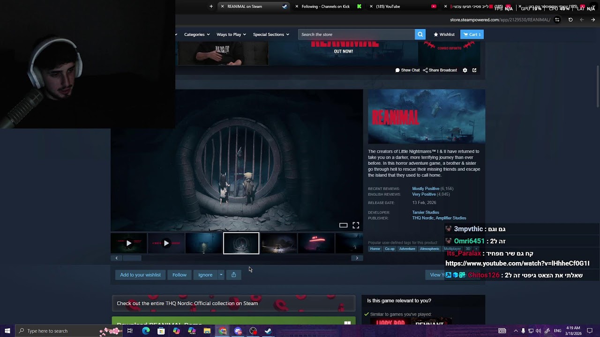Viewport: 600px width, 337px height.
Task: Add REANIMAL to your wishlist
Action: pyautogui.click(x=140, y=275)
